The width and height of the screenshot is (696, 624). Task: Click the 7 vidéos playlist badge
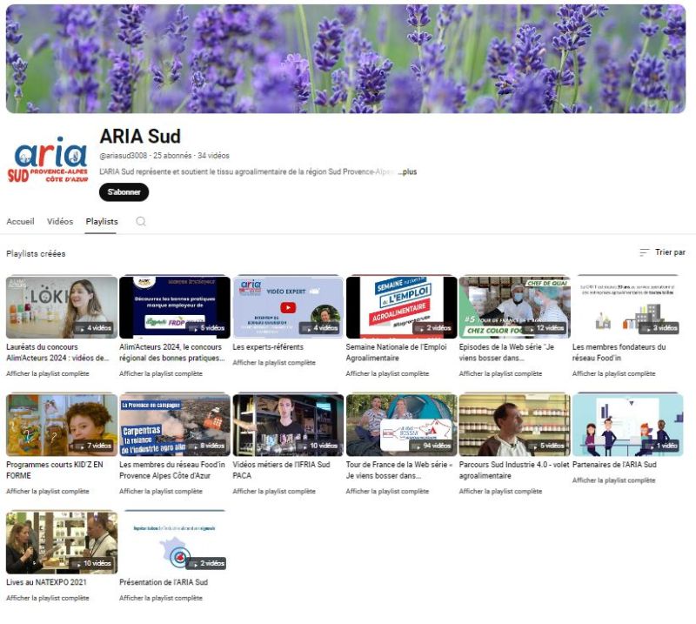94,446
